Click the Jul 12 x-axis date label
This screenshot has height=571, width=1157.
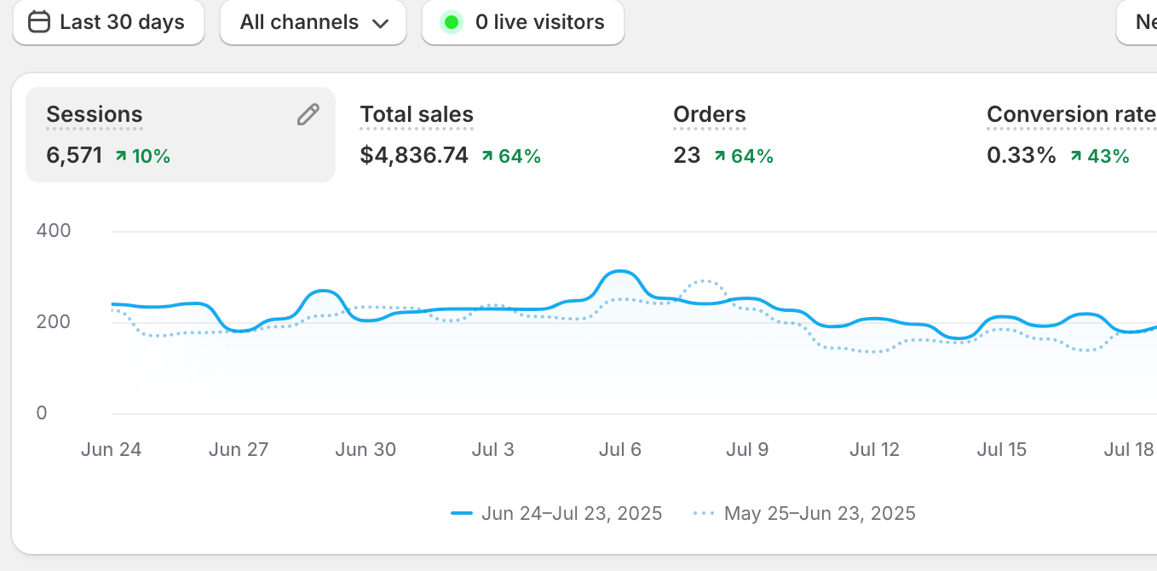pyautogui.click(x=874, y=449)
